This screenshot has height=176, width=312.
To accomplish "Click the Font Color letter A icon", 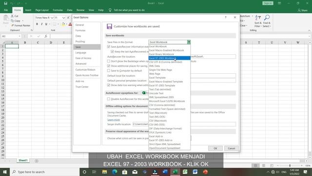I will 70,24.
